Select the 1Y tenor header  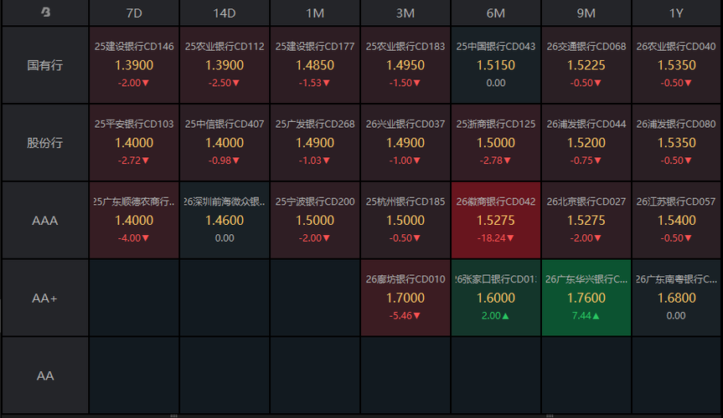(676, 13)
